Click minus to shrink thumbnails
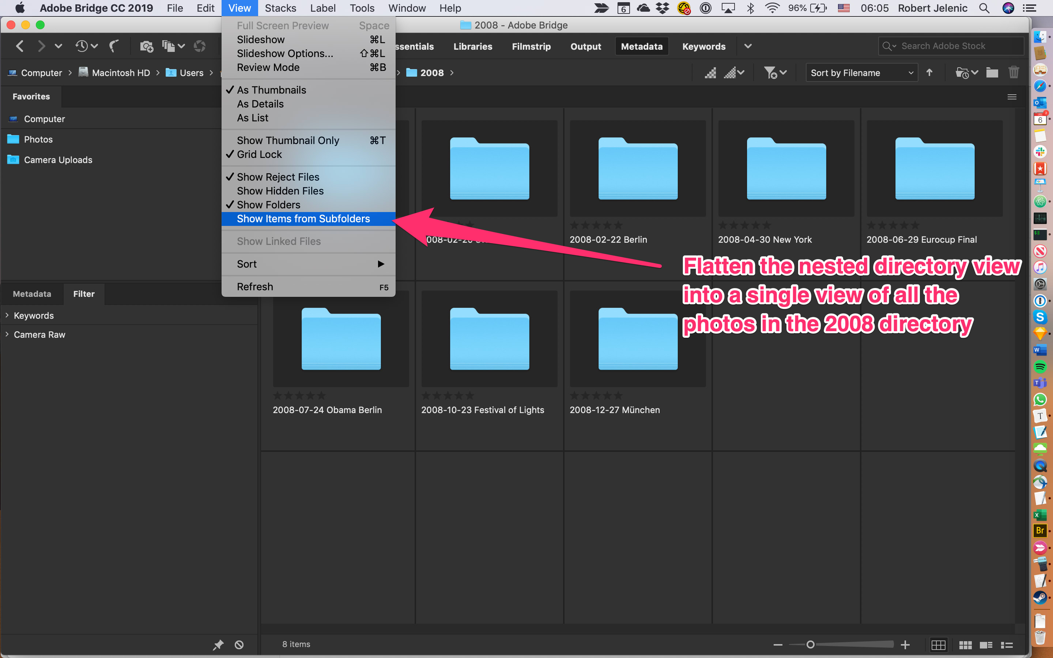This screenshot has width=1053, height=658. click(x=778, y=644)
